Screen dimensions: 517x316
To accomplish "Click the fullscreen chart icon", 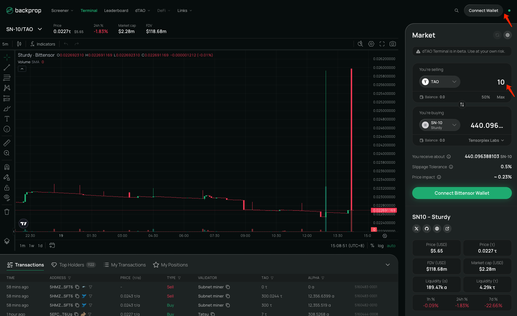I will 382,44.
